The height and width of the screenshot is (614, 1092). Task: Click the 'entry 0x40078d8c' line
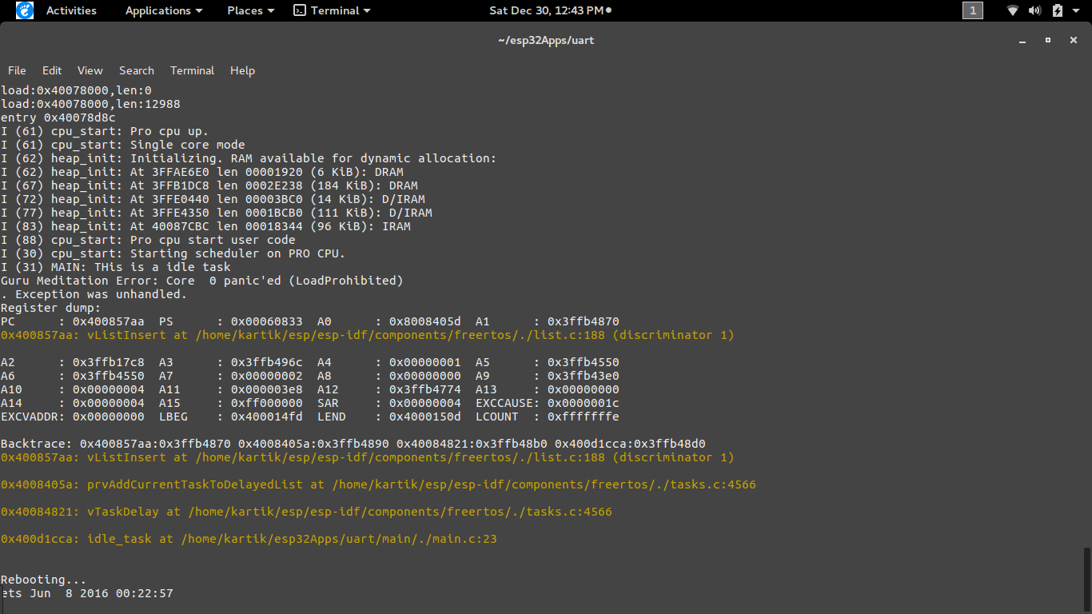tap(58, 118)
